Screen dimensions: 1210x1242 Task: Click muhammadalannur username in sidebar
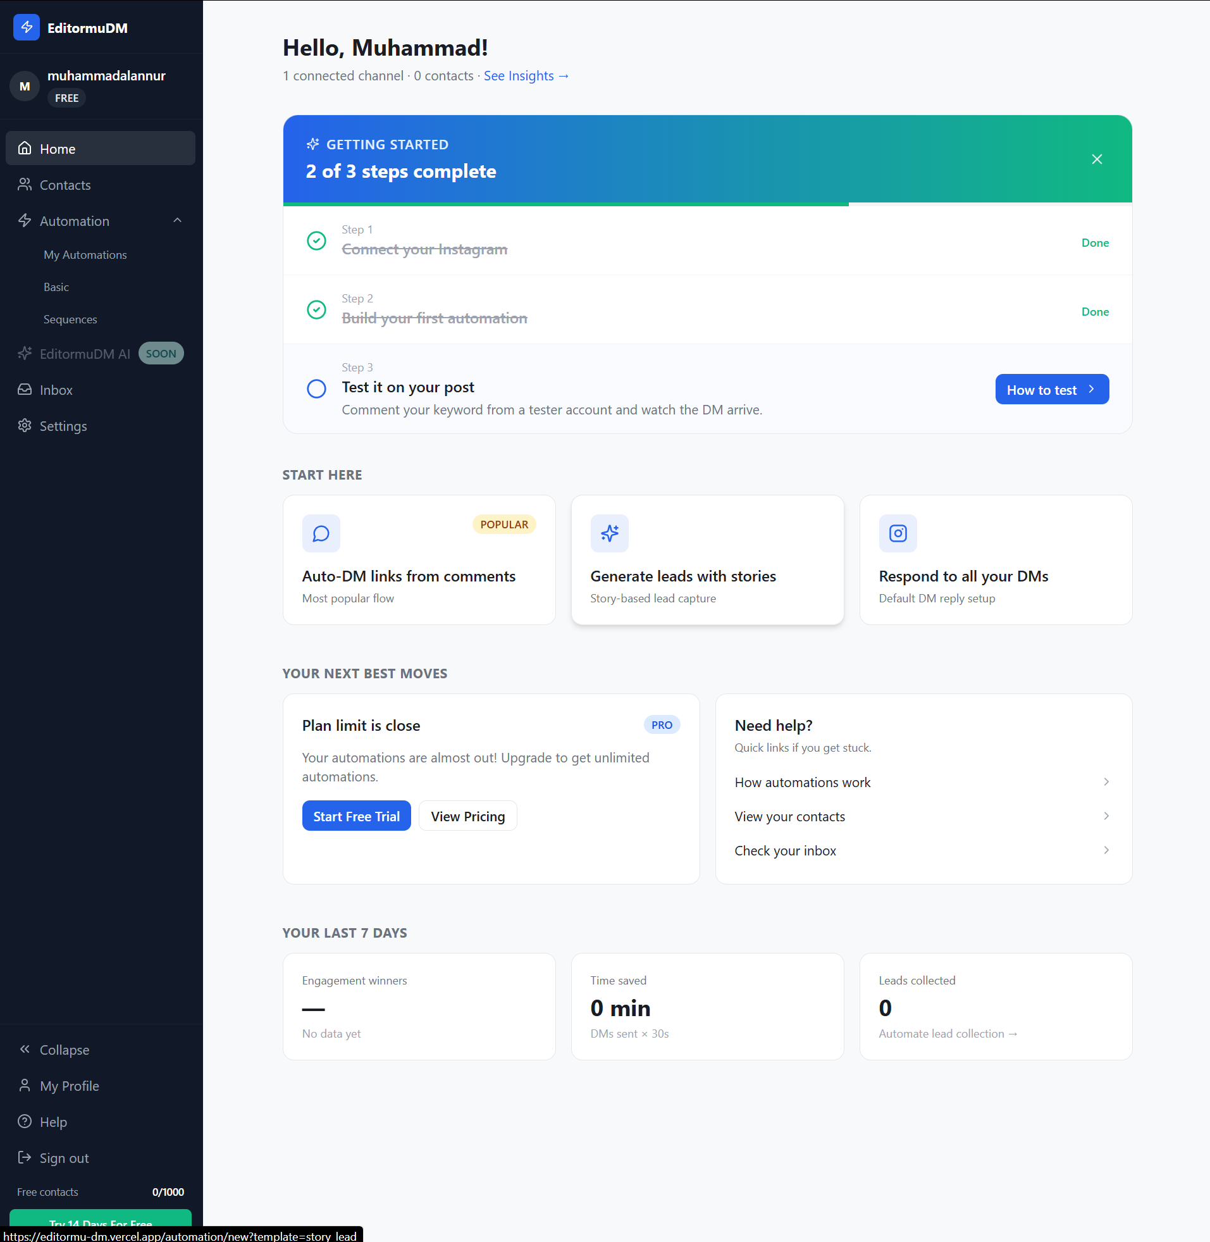pyautogui.click(x=106, y=76)
